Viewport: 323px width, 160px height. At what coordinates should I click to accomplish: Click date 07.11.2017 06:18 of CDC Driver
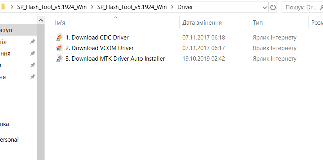[x=203, y=38]
